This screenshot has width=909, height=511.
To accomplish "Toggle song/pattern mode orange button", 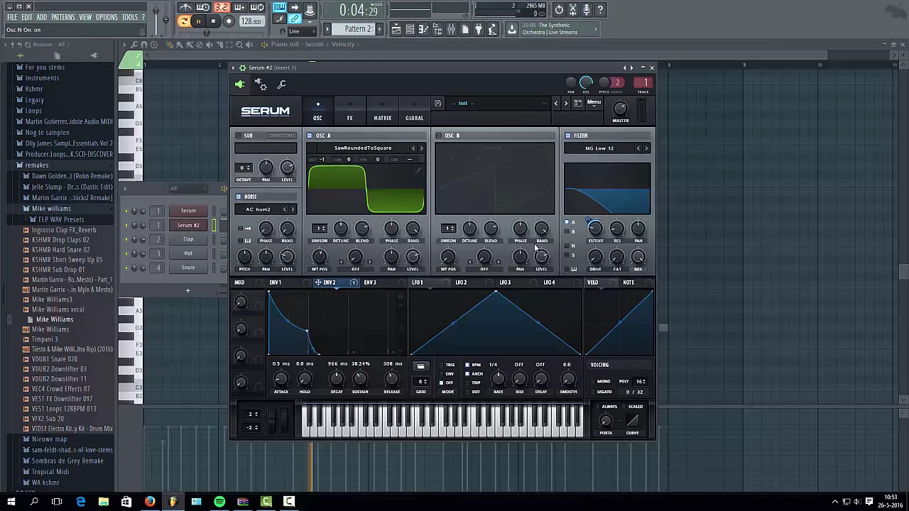I will click(184, 21).
